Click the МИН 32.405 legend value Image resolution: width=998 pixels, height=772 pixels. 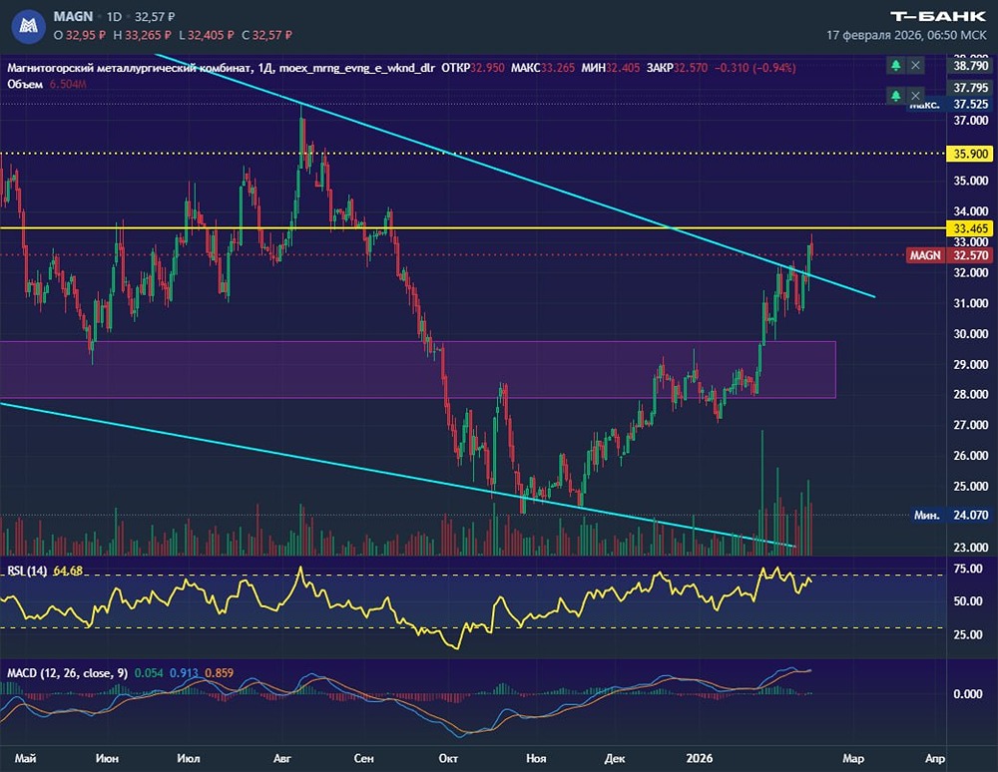[x=611, y=68]
